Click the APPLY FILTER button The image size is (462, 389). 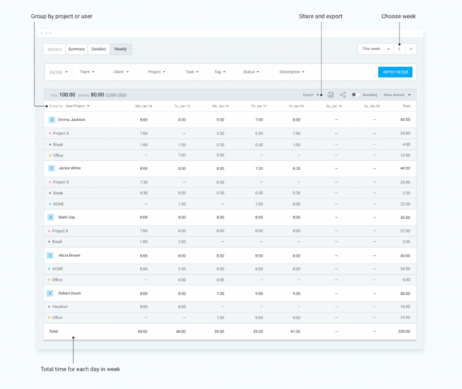pos(395,72)
